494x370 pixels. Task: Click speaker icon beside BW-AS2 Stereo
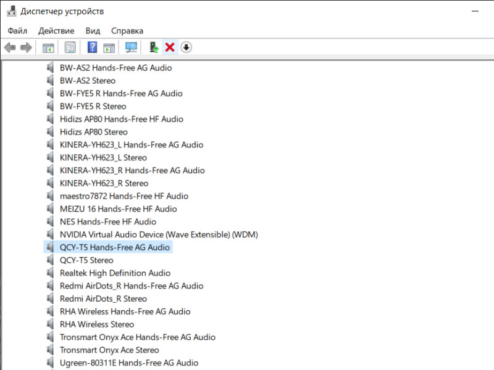click(50, 81)
